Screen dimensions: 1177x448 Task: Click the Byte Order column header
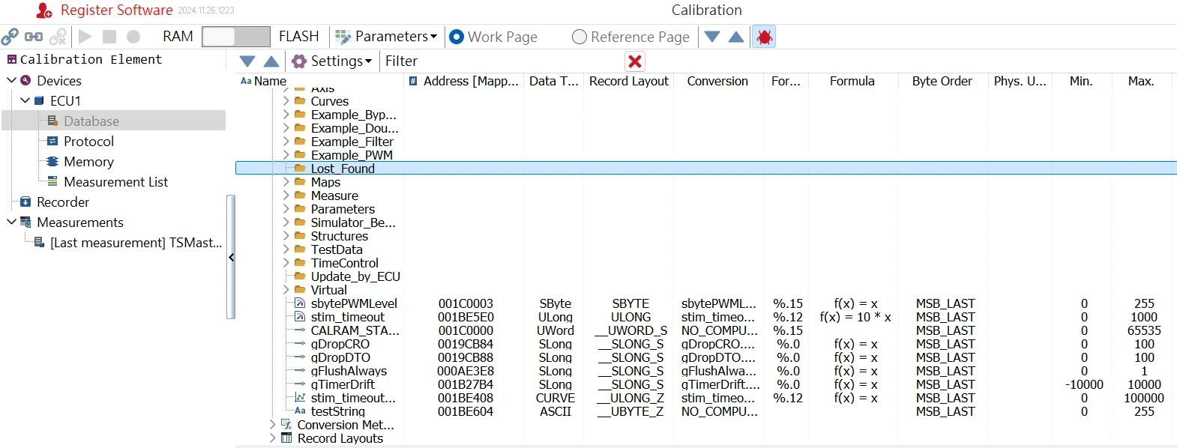[942, 81]
